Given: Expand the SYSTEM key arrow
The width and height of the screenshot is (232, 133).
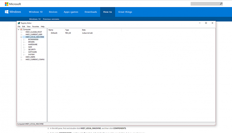Looking at the screenshot, I should pos(24,54).
